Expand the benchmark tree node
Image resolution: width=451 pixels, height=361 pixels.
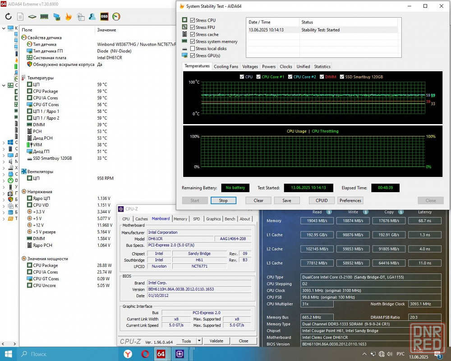tap(4, 218)
